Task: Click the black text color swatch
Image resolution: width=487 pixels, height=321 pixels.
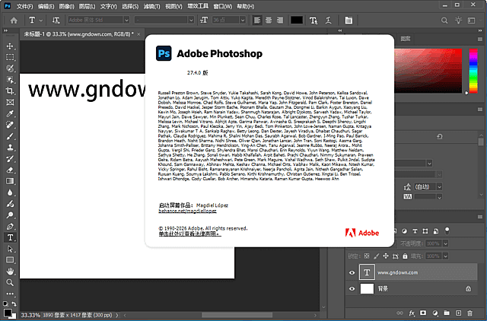Action: [296, 19]
